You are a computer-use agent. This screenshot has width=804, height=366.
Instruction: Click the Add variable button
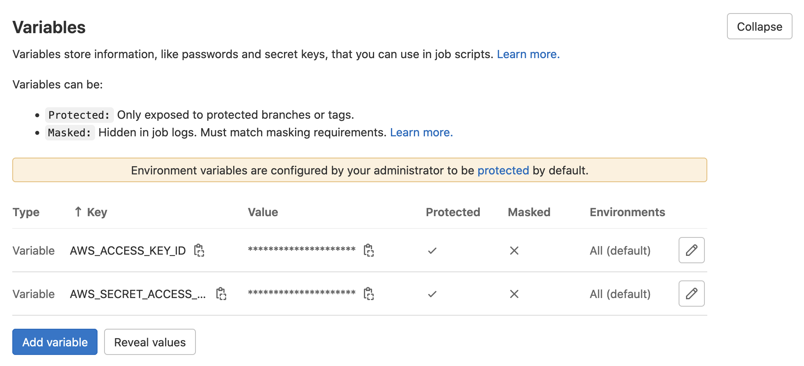click(55, 342)
